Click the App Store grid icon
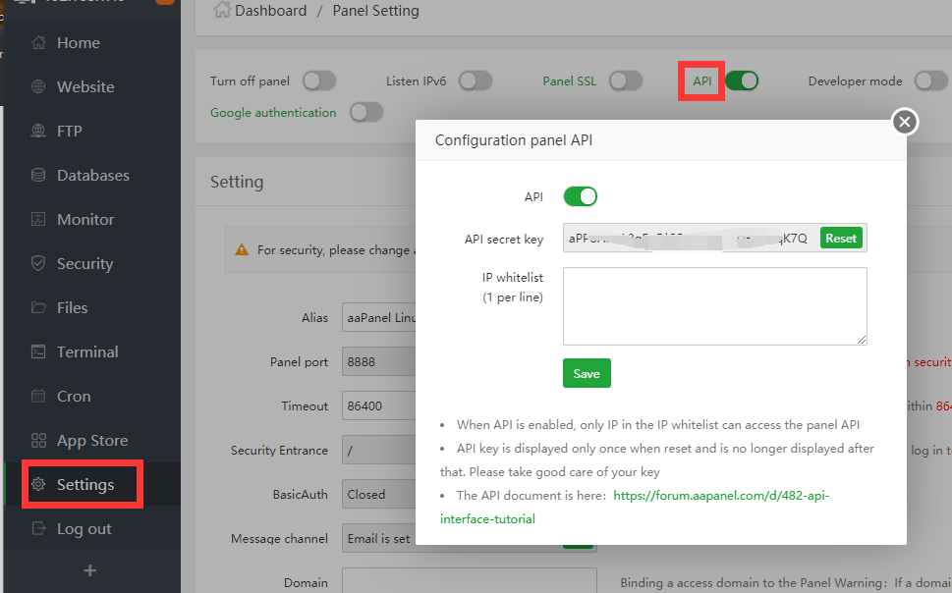 (x=38, y=441)
